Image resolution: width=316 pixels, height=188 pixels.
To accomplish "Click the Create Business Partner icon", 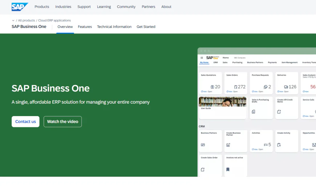I will (x=228, y=145).
